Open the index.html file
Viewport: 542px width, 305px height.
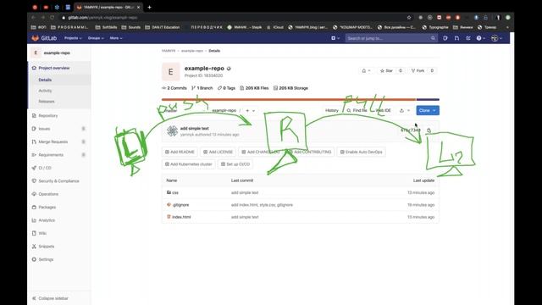point(181,217)
